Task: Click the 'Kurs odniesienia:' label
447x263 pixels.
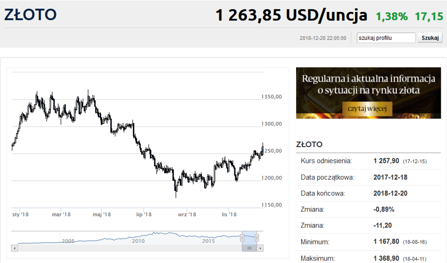Action: (x=326, y=161)
